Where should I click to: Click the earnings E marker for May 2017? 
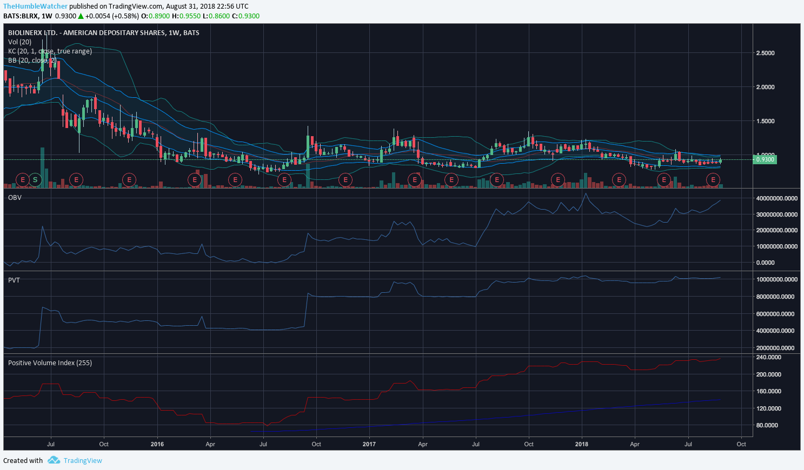tap(451, 179)
